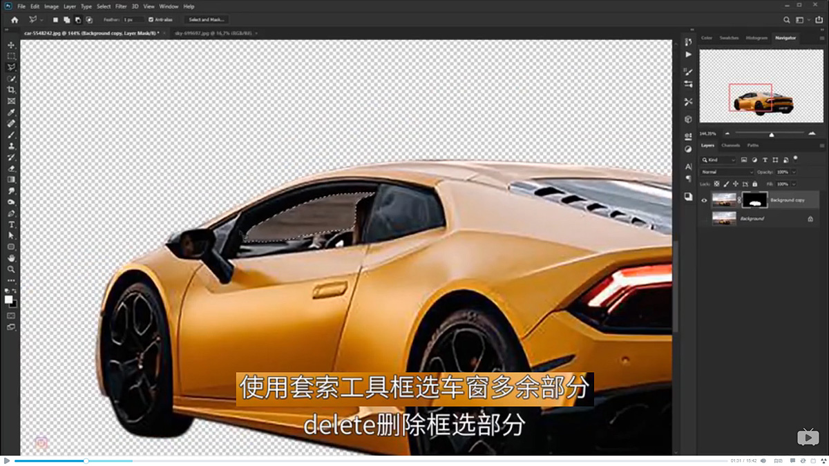This screenshot has height=466, width=829.
Task: Switch to the Channels tab
Action: coord(731,146)
